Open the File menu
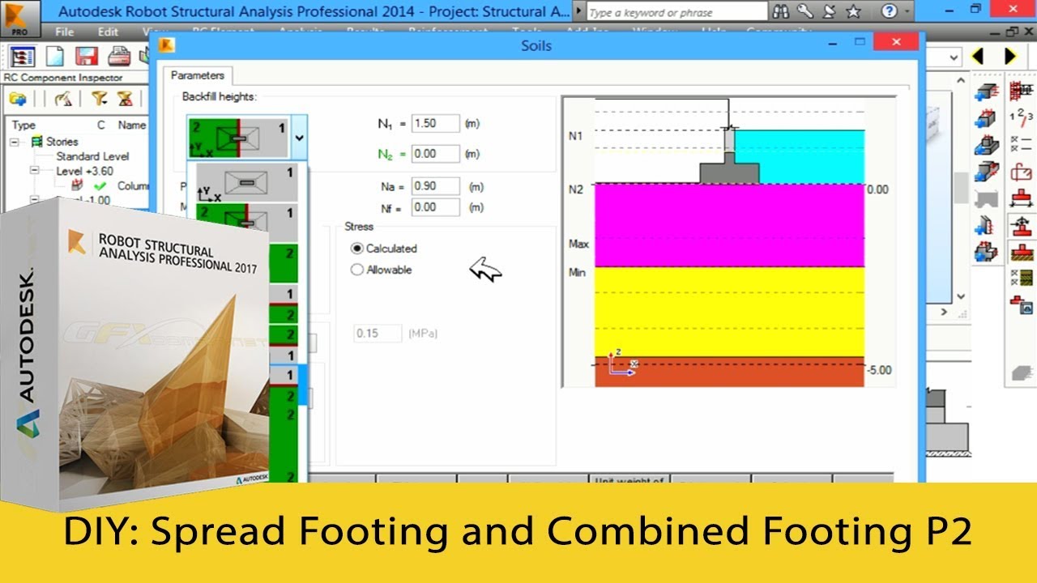The width and height of the screenshot is (1037, 583). point(65,32)
